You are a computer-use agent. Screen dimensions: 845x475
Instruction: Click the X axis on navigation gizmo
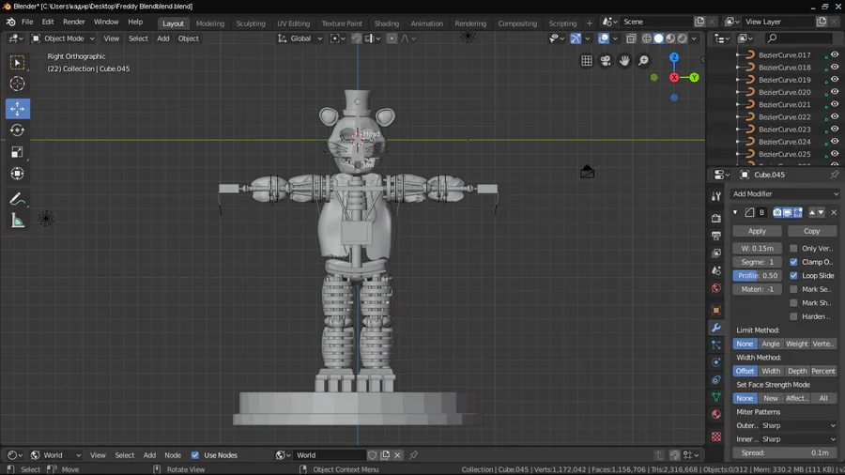coord(673,78)
